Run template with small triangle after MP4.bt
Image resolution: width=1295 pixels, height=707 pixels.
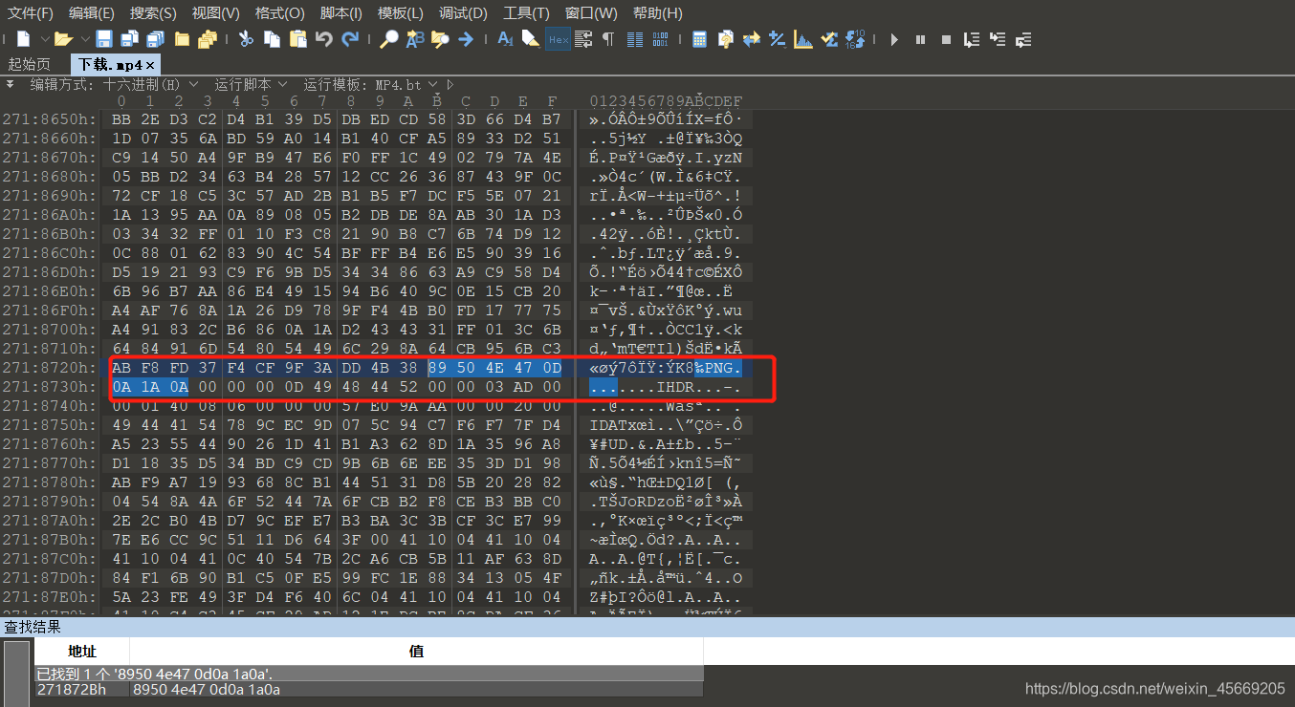coord(450,84)
